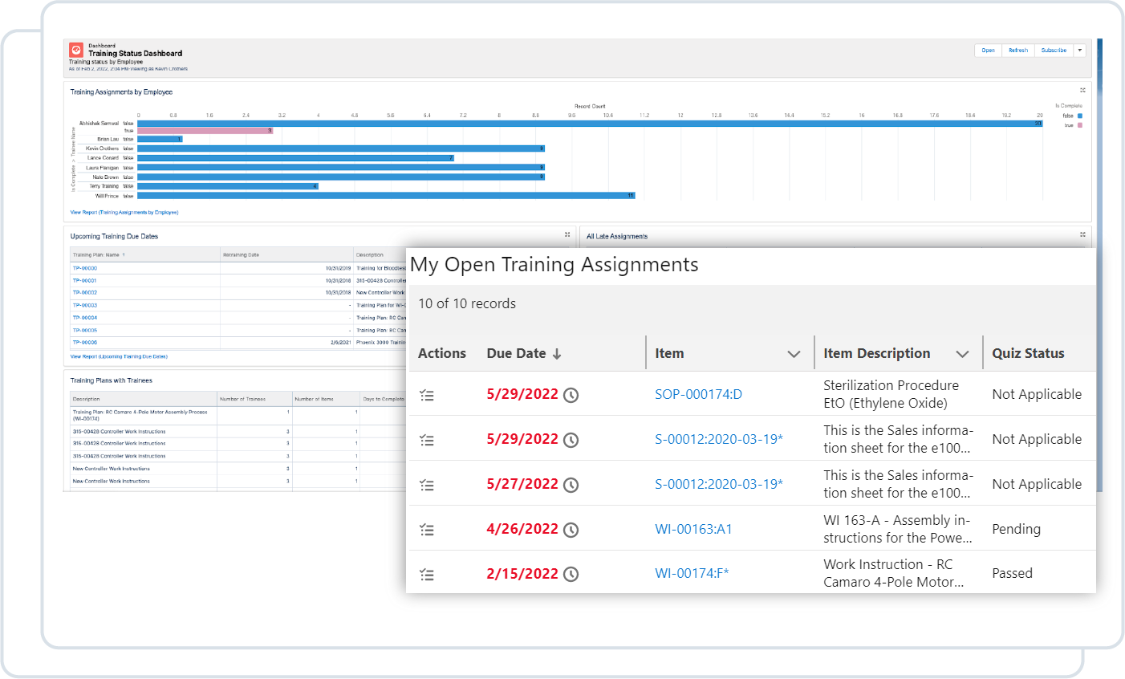1125x679 pixels.
Task: Sort by Training Plan: Name column header
Action: [x=98, y=255]
